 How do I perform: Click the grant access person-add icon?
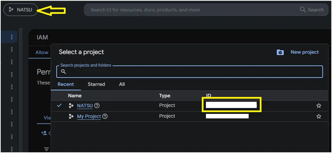pos(44,133)
